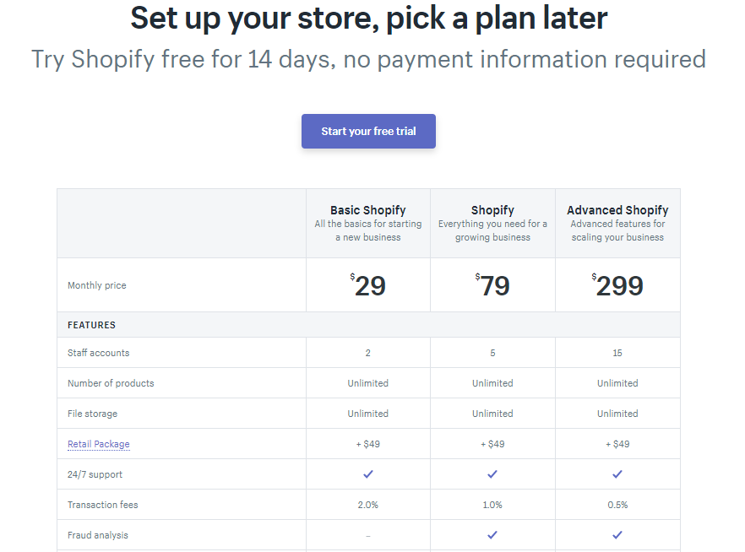Click the Staff accounts value 5
The height and width of the screenshot is (552, 745).
click(492, 353)
